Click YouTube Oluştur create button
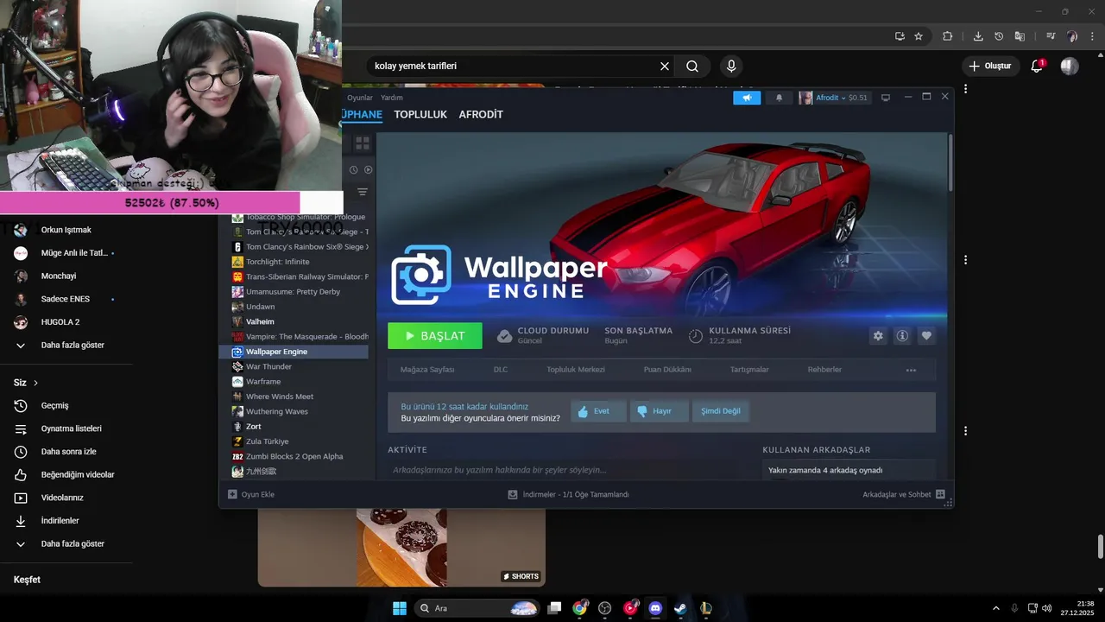Screen dimensions: 1105x622 (x=989, y=66)
